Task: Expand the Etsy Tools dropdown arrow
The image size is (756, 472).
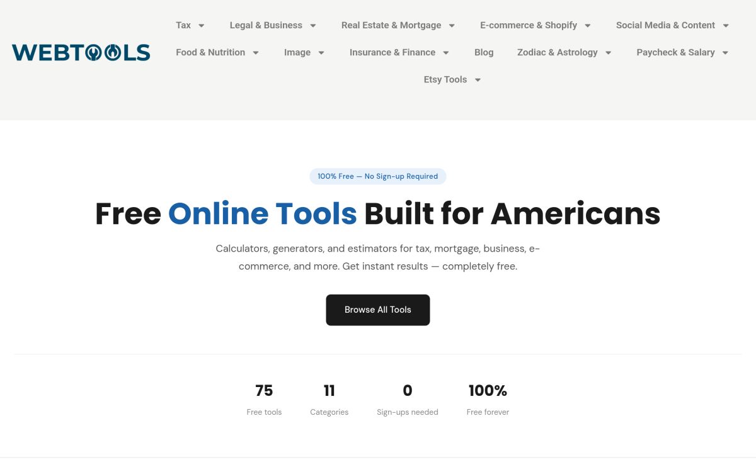Action: (478, 80)
